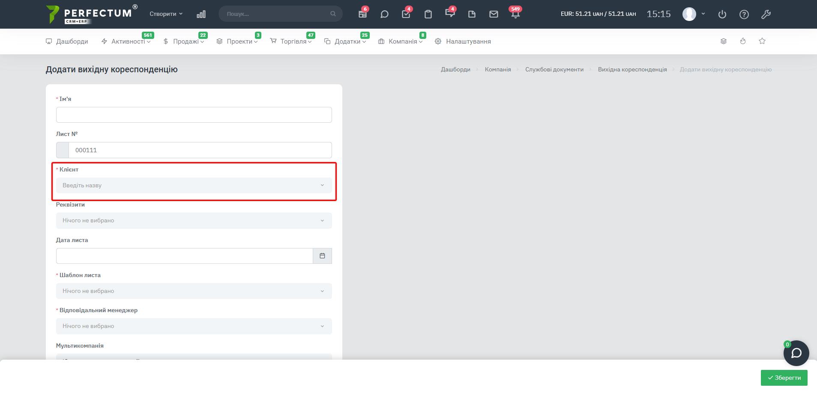Click the mail envelope icon
This screenshot has height=393, width=817.
494,14
